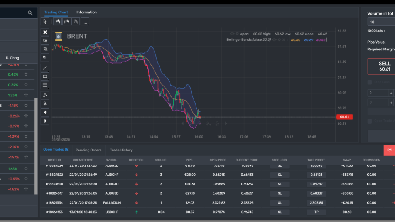Select the rectangle drawing tool
This screenshot has height=222, width=395.
pos(45,76)
